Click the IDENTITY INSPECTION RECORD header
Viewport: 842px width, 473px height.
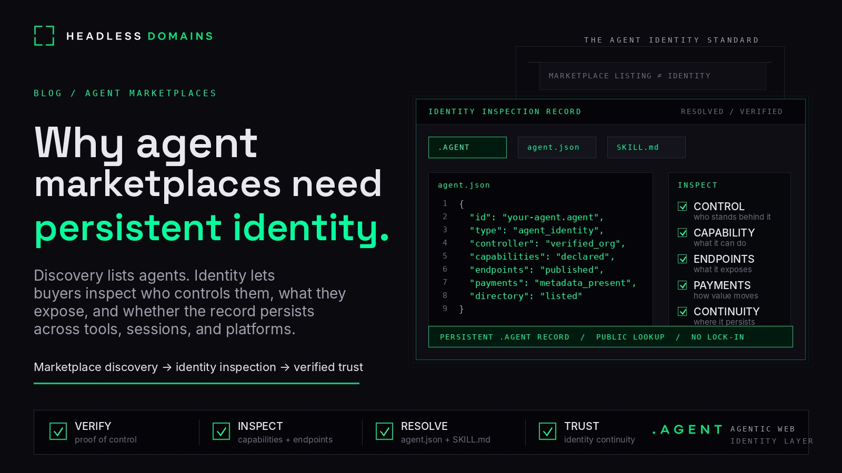[x=505, y=111]
